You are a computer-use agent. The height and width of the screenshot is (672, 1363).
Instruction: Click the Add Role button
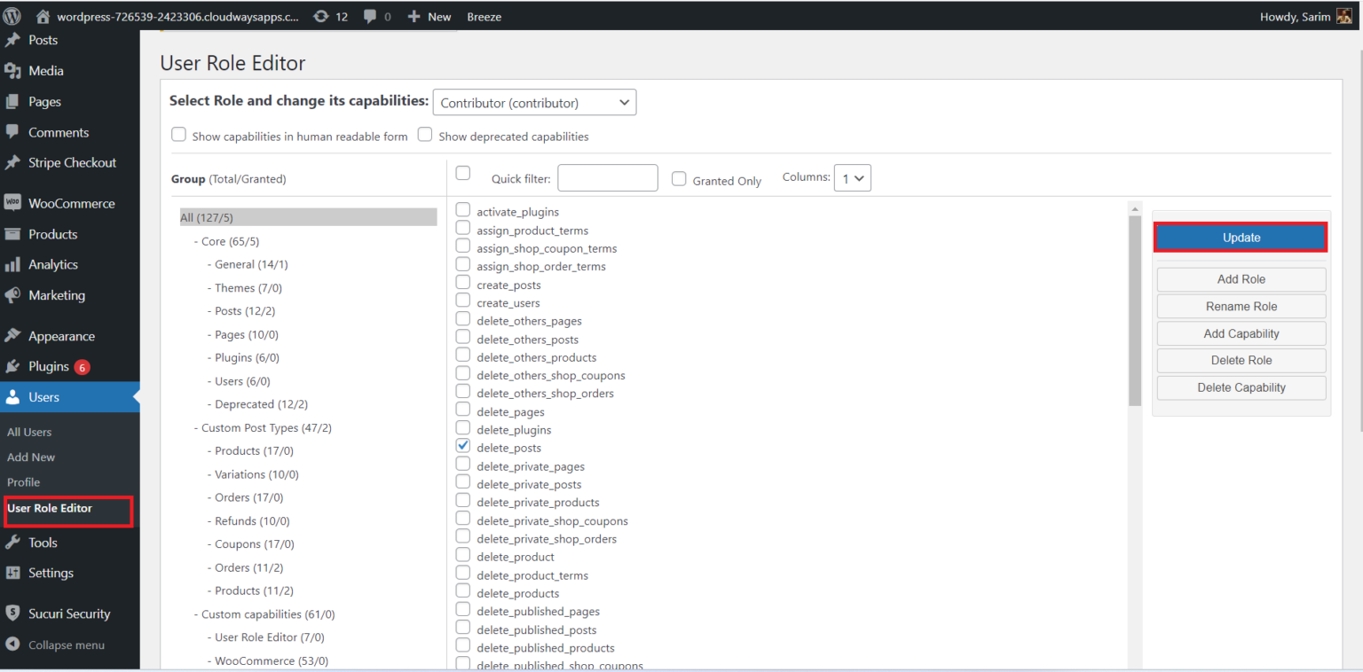point(1241,279)
